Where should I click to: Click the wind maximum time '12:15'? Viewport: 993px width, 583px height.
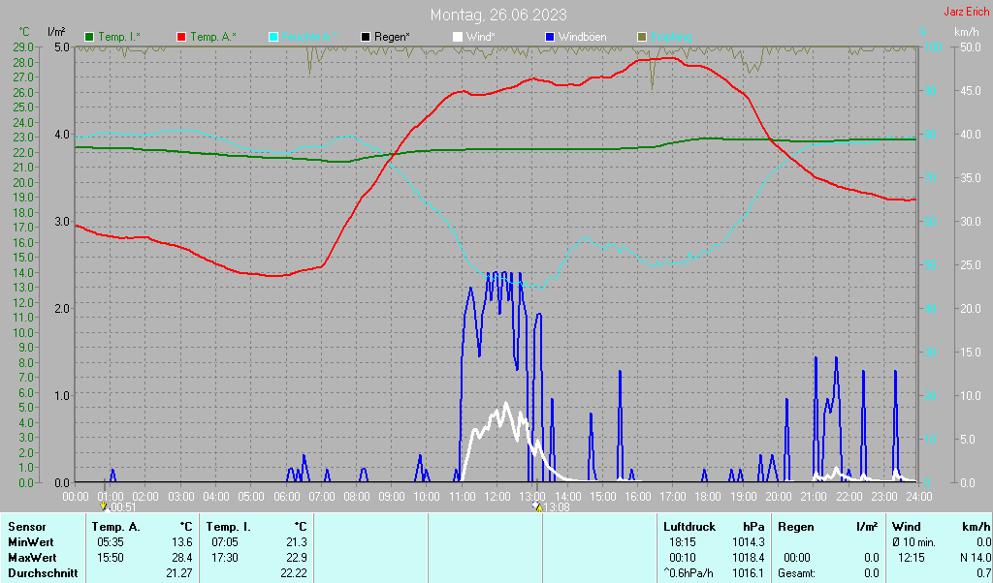[x=912, y=559]
